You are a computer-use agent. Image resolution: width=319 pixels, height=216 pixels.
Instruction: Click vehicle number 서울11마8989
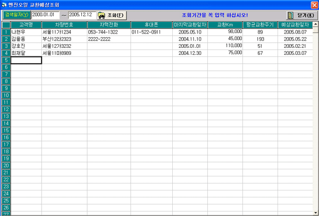[57, 53]
